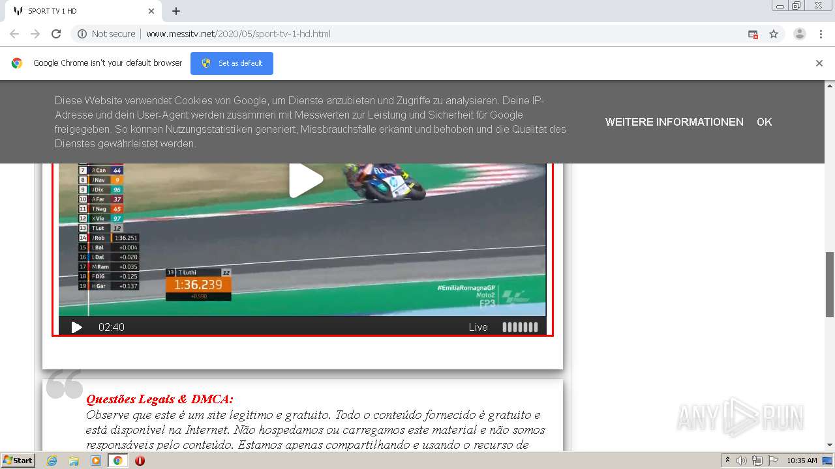The width and height of the screenshot is (835, 469).
Task: Click the address bar URL field
Action: pos(417,34)
